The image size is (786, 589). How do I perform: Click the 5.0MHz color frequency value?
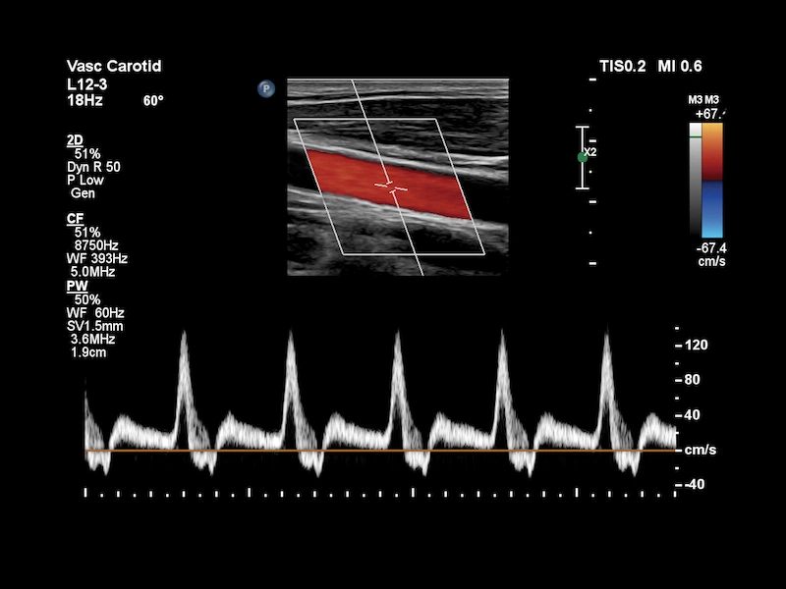pyautogui.click(x=92, y=272)
